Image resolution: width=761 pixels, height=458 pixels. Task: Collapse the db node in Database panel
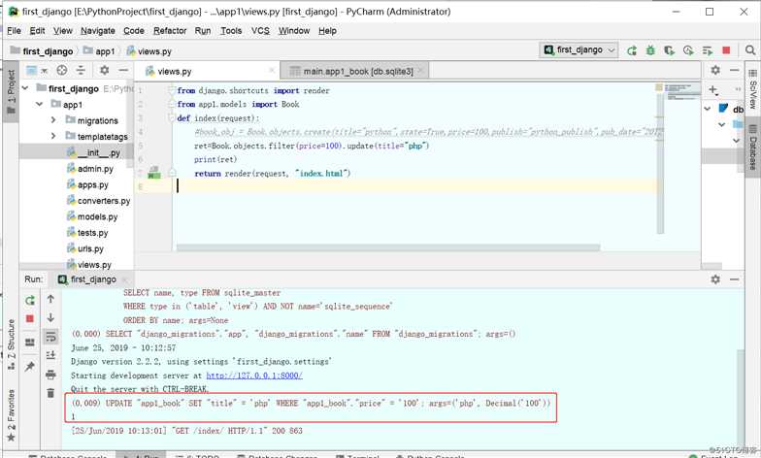coord(708,109)
